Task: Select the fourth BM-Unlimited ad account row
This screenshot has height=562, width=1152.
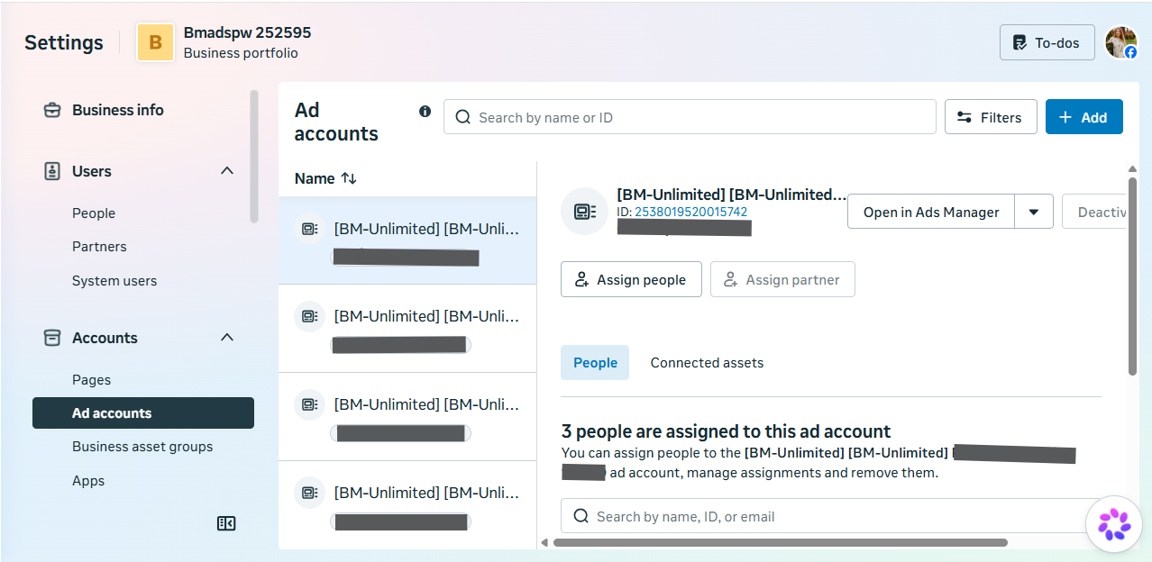Action: point(407,504)
